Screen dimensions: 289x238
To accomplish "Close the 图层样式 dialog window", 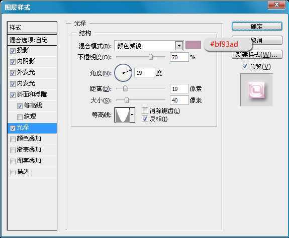I will 276,5.
